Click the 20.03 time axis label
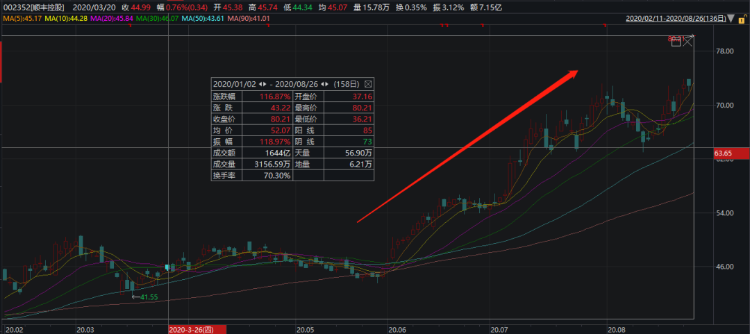Screen dimensions: 750x334 [x=85, y=330]
